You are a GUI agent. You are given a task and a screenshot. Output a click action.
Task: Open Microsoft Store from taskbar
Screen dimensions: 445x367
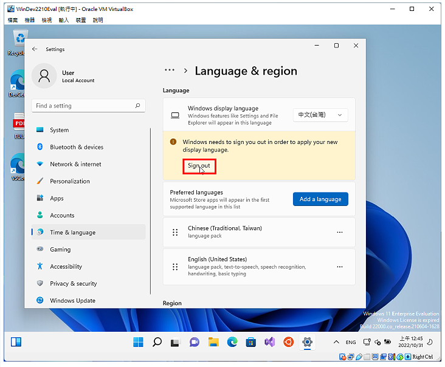pyautogui.click(x=251, y=342)
